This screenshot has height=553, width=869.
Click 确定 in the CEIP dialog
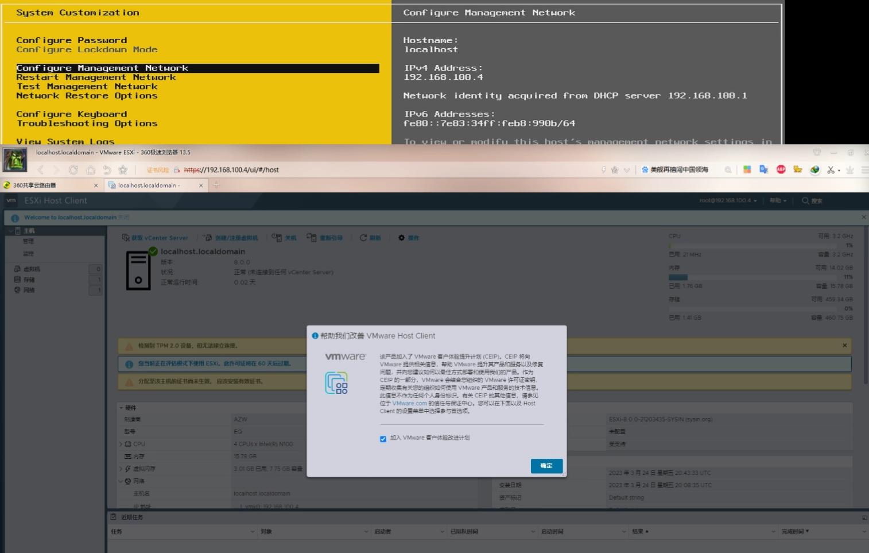pyautogui.click(x=546, y=466)
